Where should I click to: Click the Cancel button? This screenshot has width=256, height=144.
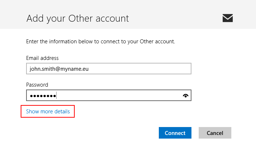(215, 133)
